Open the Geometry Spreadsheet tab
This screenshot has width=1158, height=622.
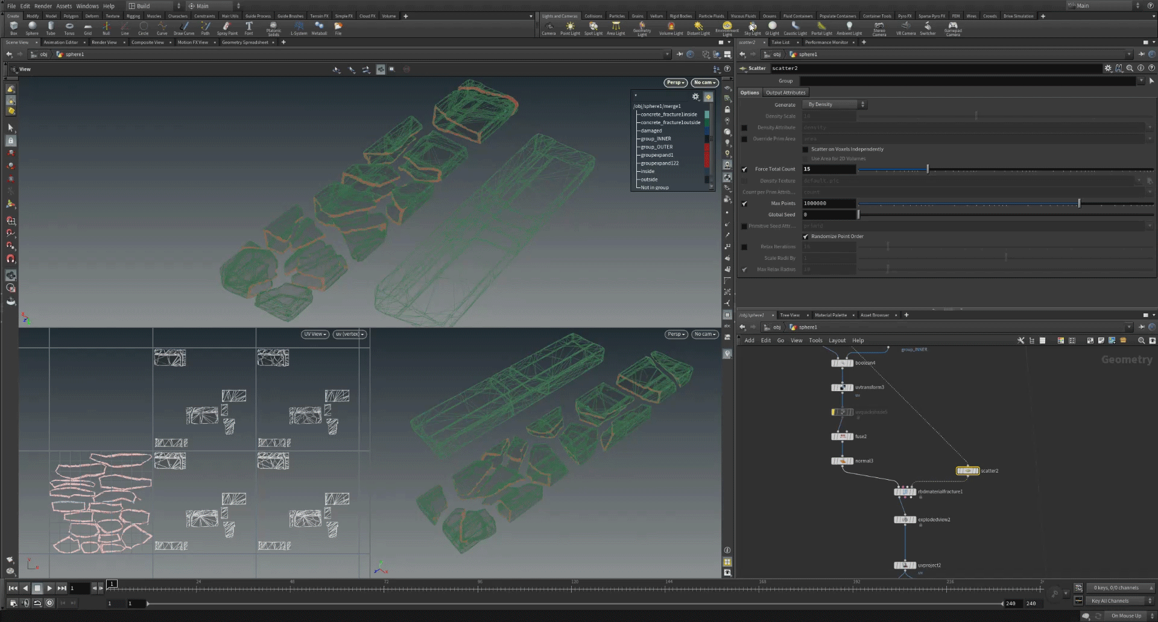click(x=245, y=42)
